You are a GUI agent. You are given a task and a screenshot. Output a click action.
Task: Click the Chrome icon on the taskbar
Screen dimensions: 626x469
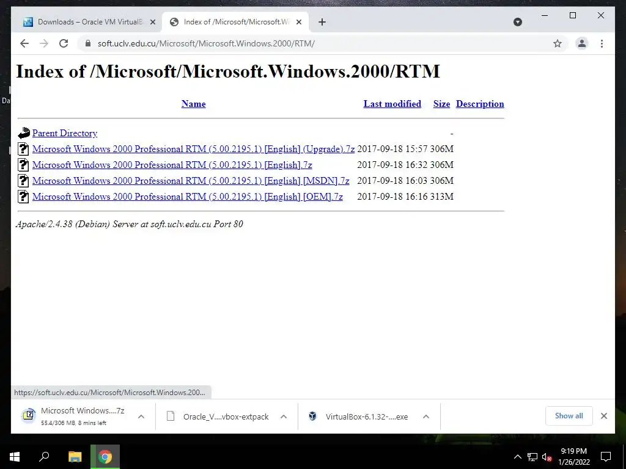pos(105,457)
